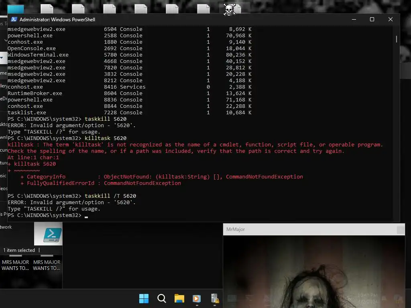Click the memory value '71,168 K'
Screen dimensions: 411x308
click(238, 99)
